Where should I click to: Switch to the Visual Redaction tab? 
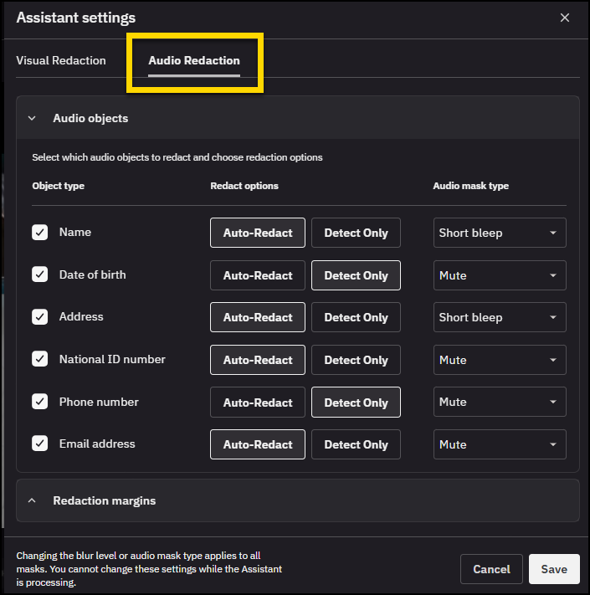(61, 60)
